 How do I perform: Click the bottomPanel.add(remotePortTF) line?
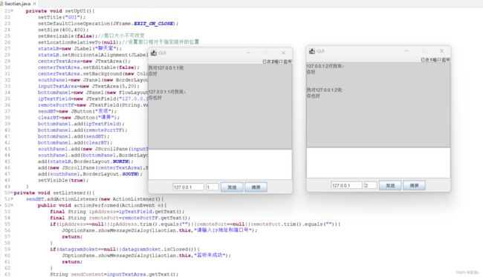coord(82,130)
